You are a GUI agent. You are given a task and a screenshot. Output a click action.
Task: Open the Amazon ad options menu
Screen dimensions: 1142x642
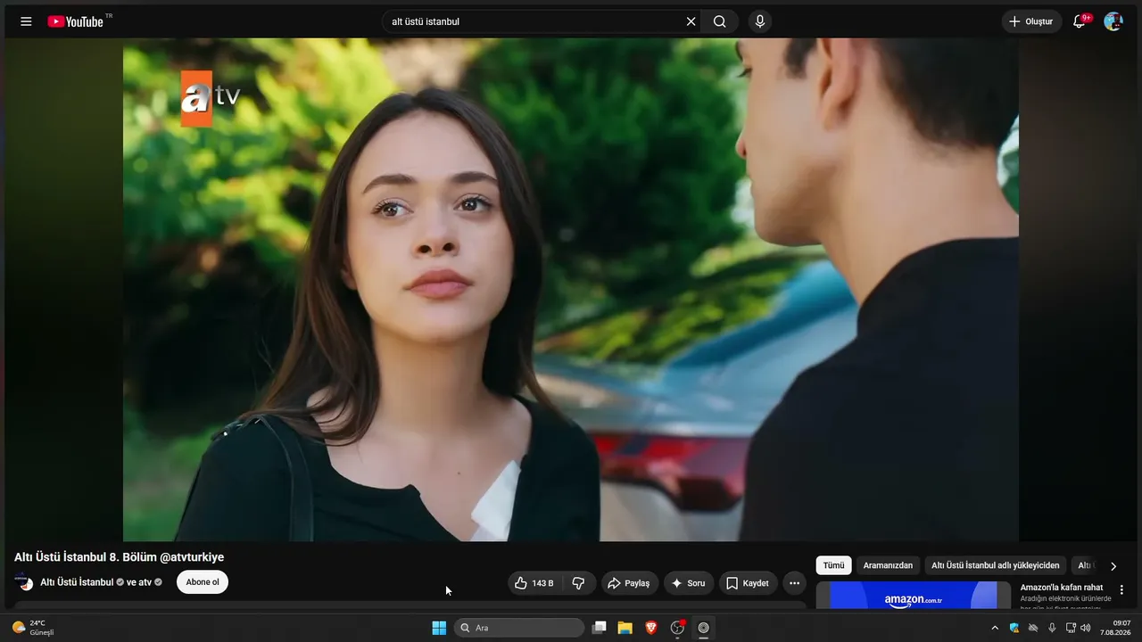point(1121,589)
